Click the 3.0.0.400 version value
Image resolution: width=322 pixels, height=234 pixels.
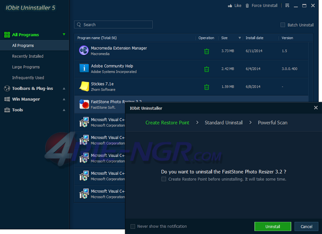(290, 69)
